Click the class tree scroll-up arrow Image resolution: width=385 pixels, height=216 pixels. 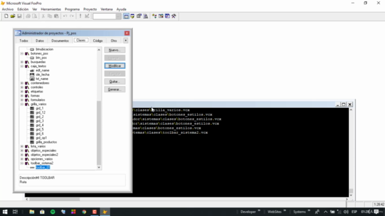[x=99, y=50]
